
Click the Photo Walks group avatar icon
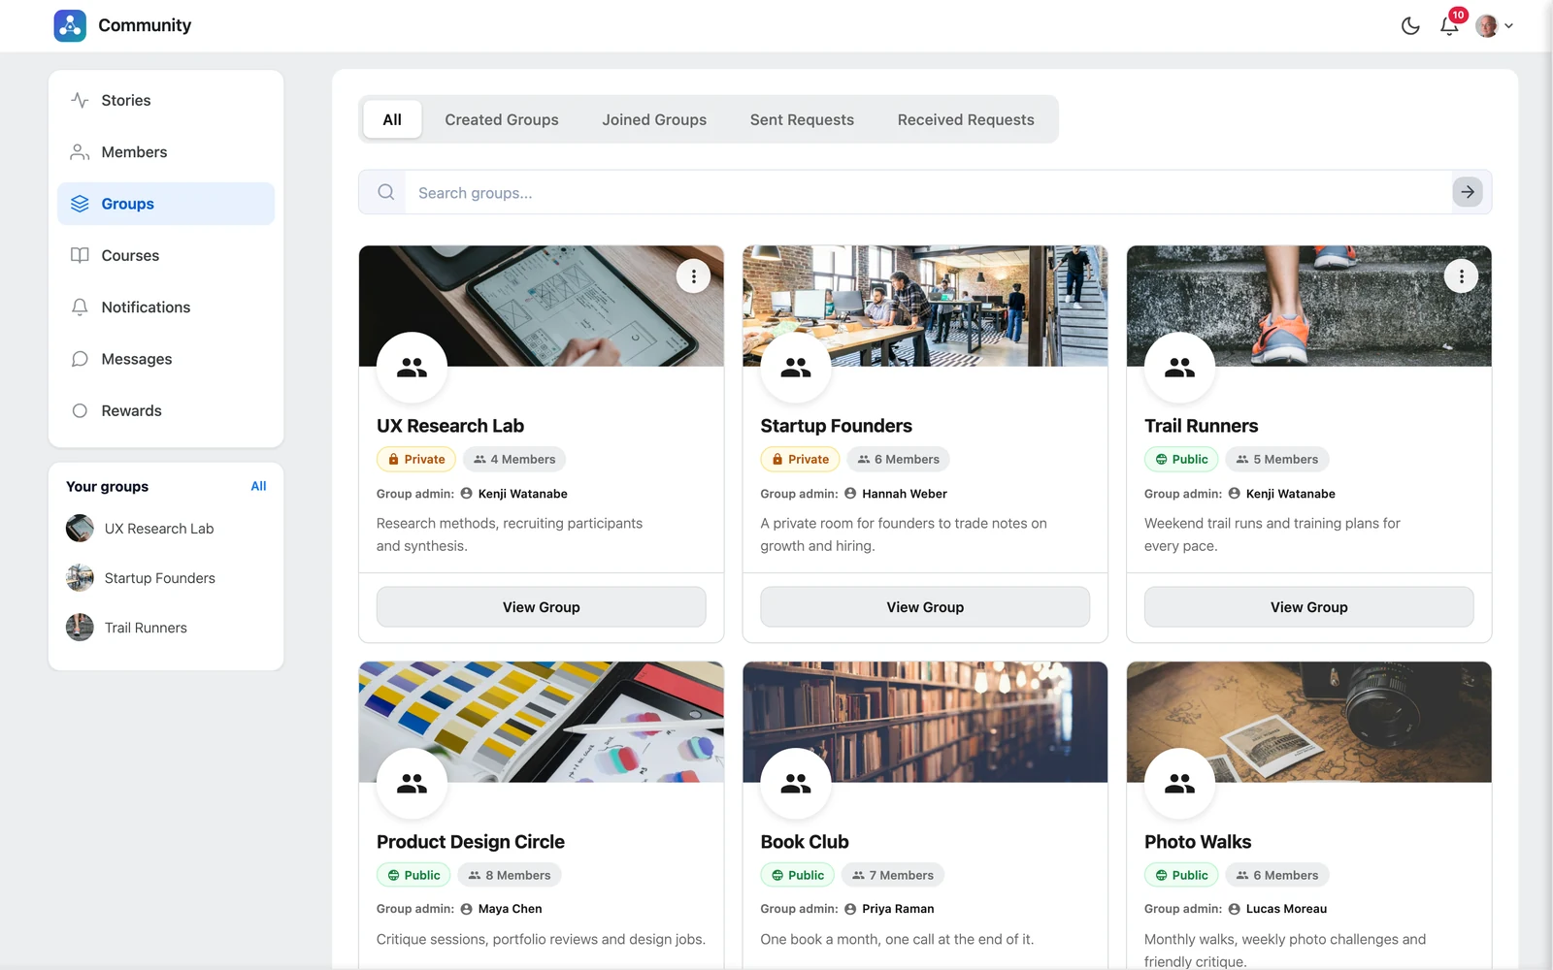pos(1179,783)
